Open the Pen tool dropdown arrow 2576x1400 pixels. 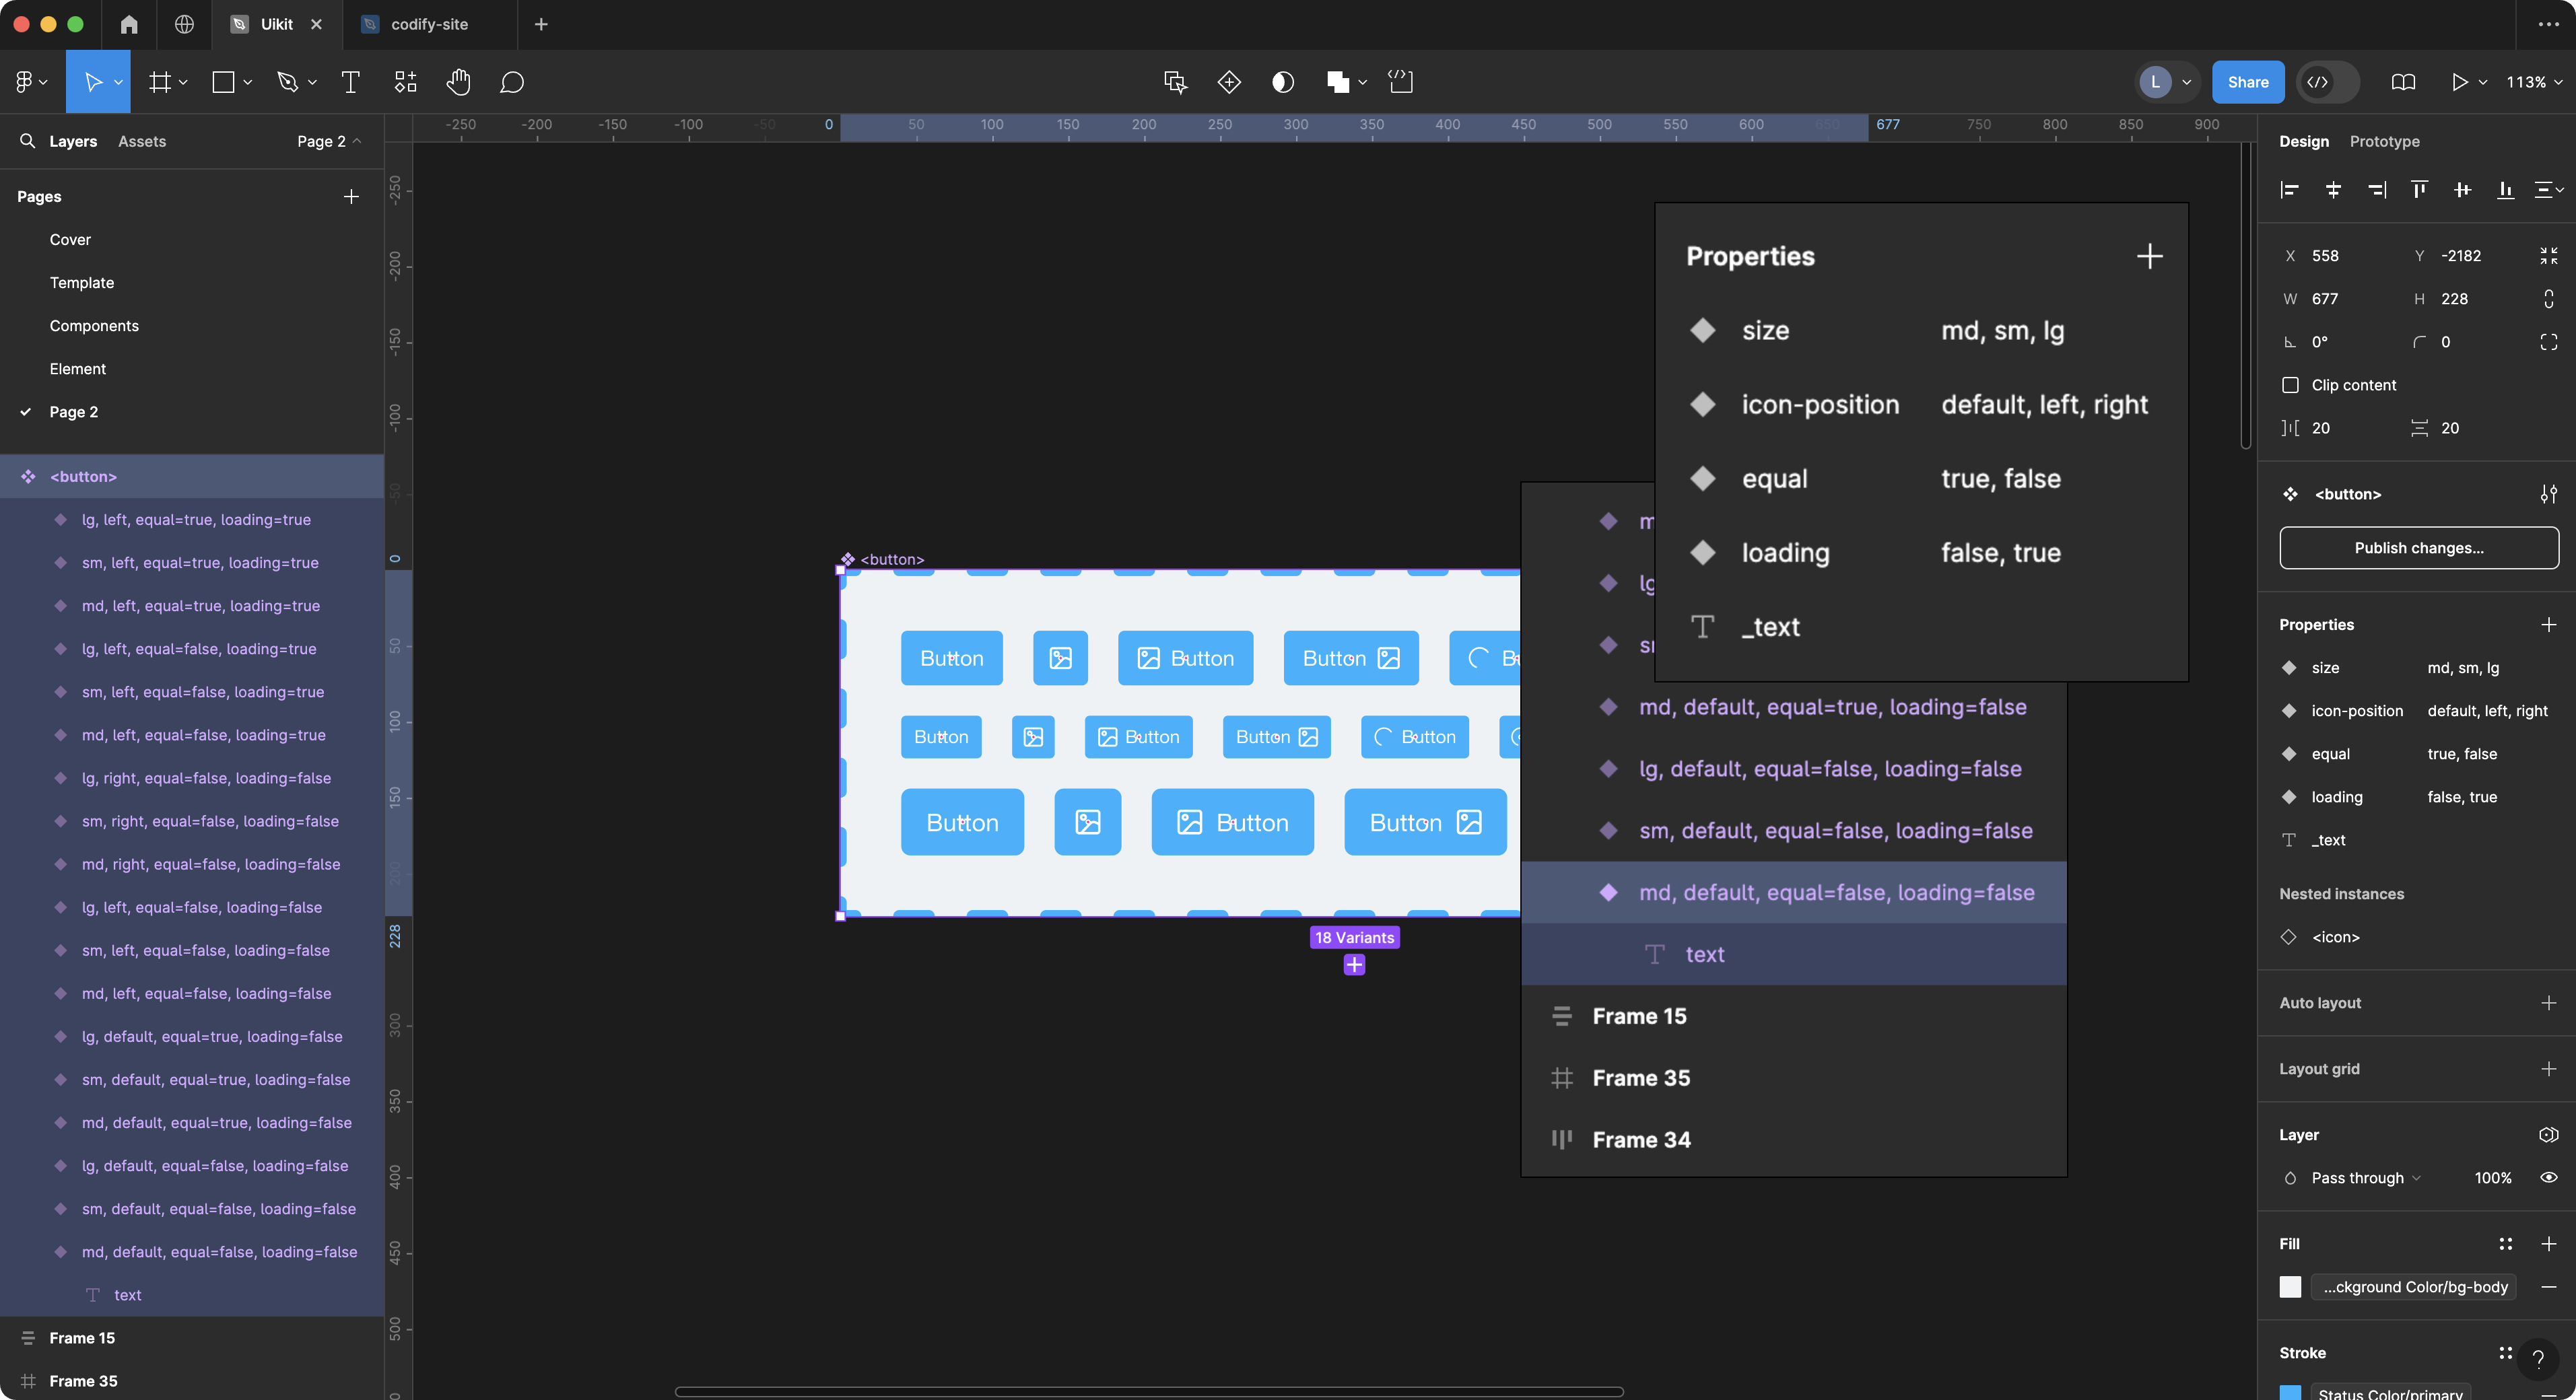[311, 82]
